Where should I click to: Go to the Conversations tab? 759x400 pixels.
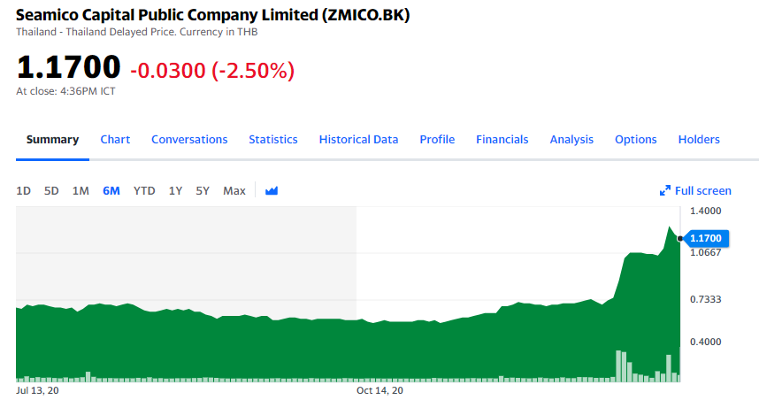pyautogui.click(x=189, y=140)
